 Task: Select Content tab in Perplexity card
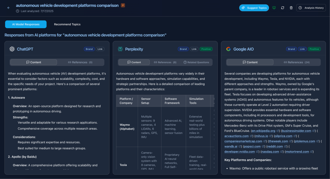coord(134,62)
